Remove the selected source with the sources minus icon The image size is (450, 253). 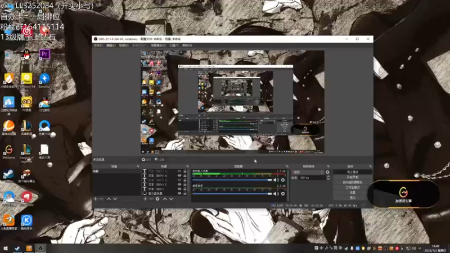pos(151,199)
